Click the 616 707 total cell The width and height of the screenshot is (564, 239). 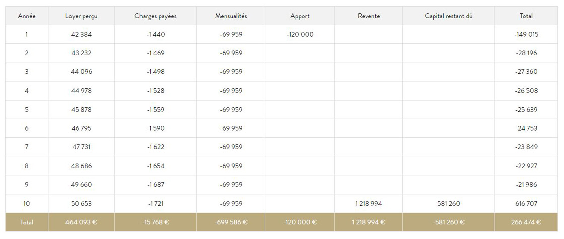pyautogui.click(x=526, y=204)
